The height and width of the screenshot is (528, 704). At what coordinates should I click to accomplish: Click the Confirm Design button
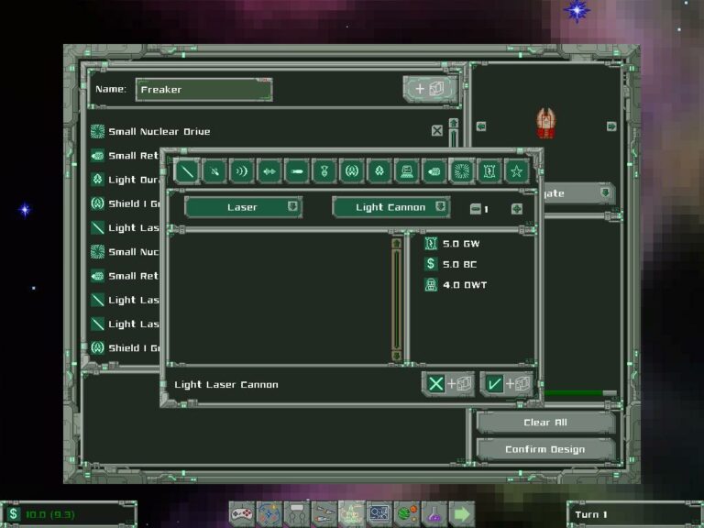(545, 449)
